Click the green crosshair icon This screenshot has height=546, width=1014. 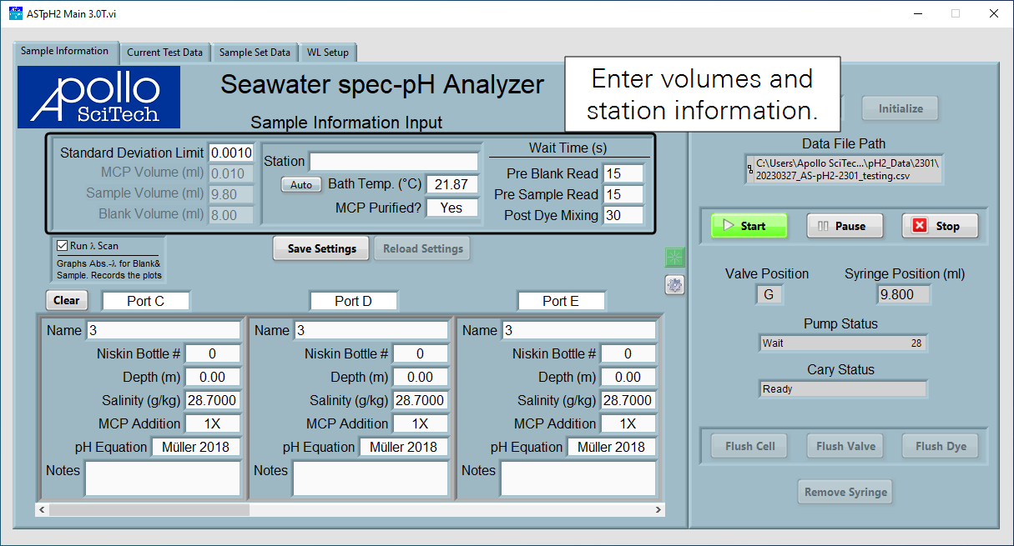pos(675,258)
